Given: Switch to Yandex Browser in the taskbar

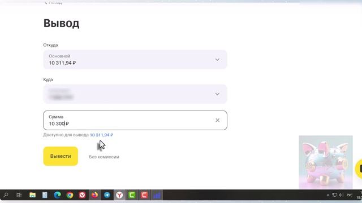Looking at the screenshot, I should point(119,195).
